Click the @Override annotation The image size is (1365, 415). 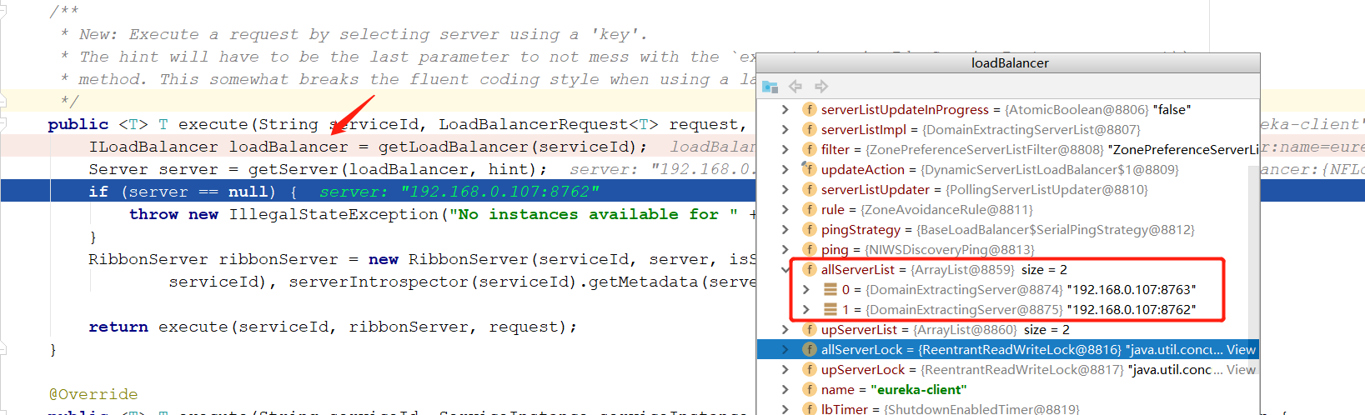coord(93,394)
